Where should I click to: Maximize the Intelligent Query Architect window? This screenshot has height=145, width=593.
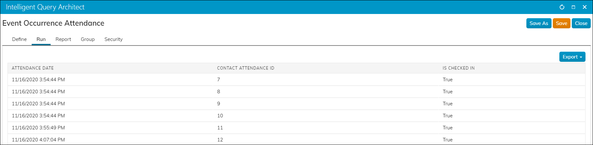pyautogui.click(x=573, y=7)
